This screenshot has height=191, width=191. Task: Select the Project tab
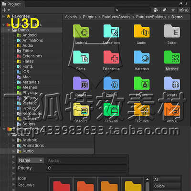[x=11, y=4]
